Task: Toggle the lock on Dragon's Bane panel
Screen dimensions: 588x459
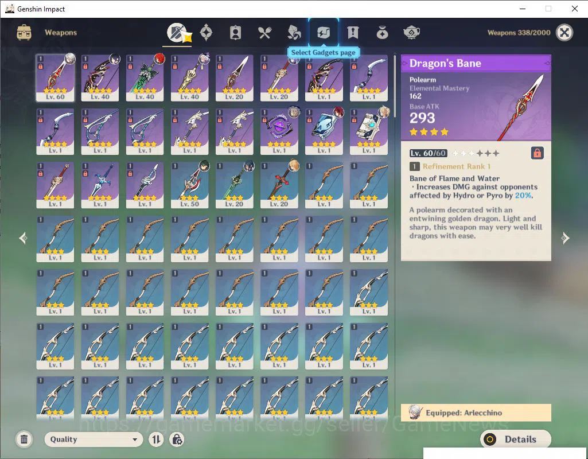Action: point(537,153)
